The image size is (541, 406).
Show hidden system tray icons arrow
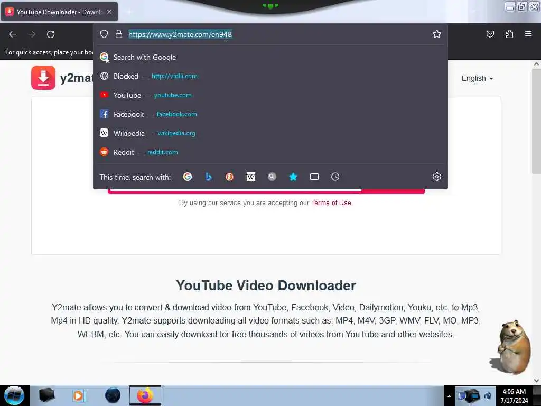[x=449, y=396]
